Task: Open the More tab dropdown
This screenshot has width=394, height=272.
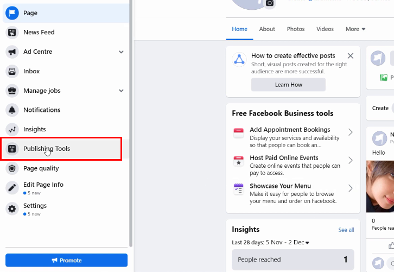Action: point(355,29)
